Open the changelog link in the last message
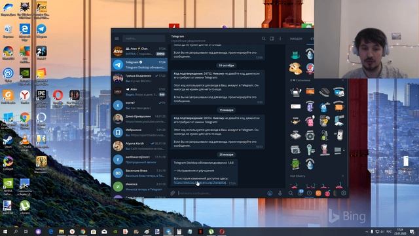419x236 pixels. tap(200, 182)
